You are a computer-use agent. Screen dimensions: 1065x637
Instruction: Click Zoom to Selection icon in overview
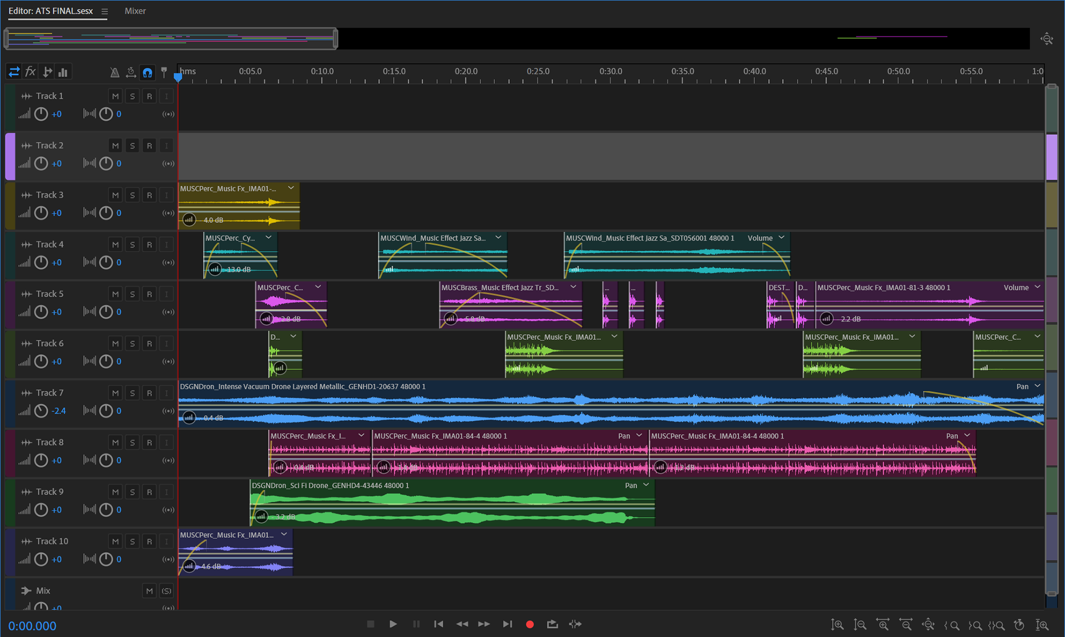(1046, 39)
